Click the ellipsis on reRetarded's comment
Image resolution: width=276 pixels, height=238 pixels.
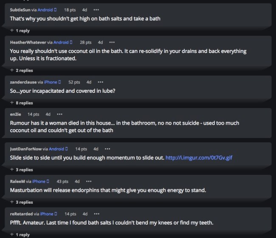96,214
